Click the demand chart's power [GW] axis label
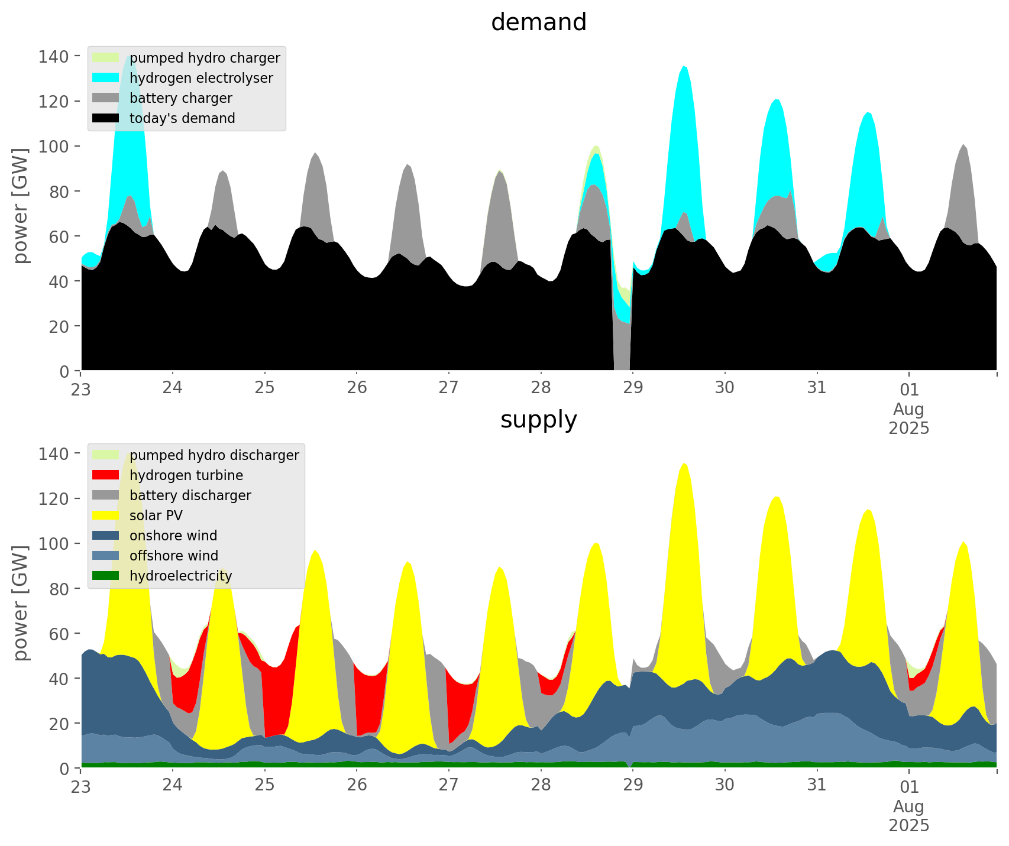This screenshot has height=846, width=1009. click(21, 206)
